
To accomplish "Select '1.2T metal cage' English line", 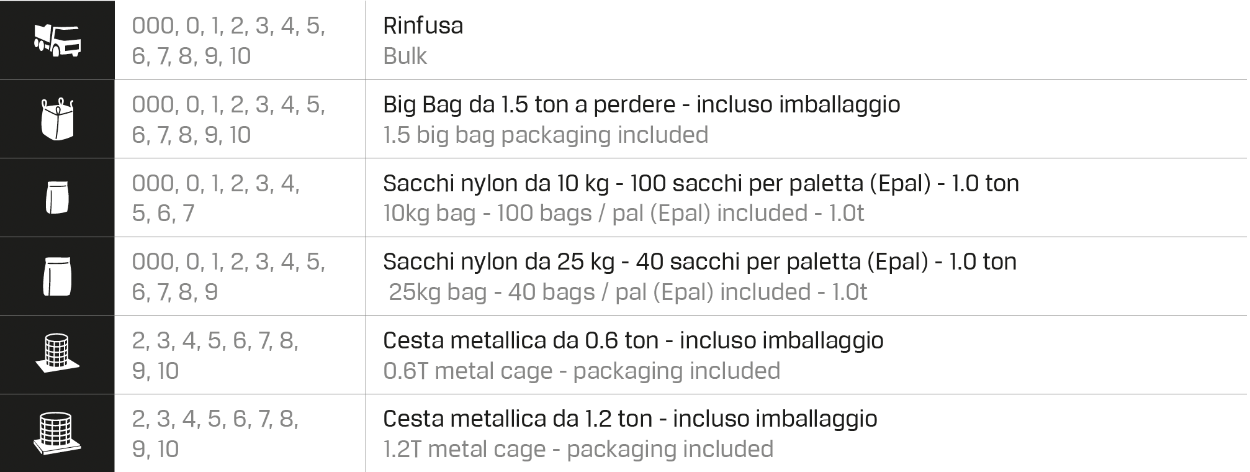I will click(578, 449).
